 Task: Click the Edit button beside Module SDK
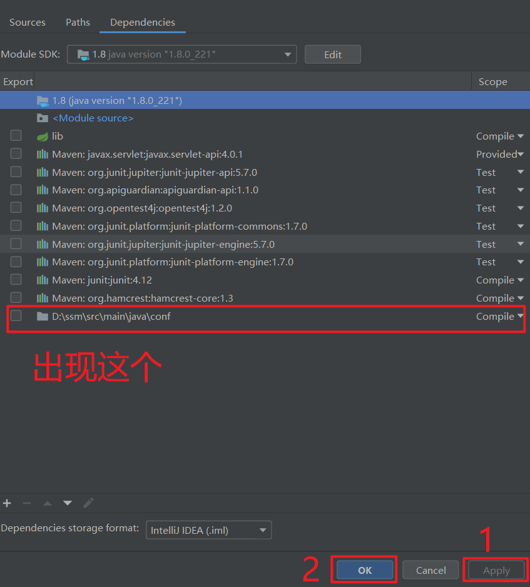332,54
